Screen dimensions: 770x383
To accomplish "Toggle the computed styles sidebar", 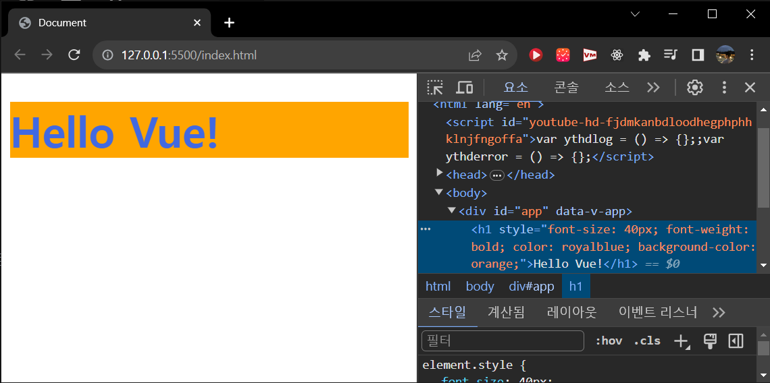I will [x=736, y=341].
